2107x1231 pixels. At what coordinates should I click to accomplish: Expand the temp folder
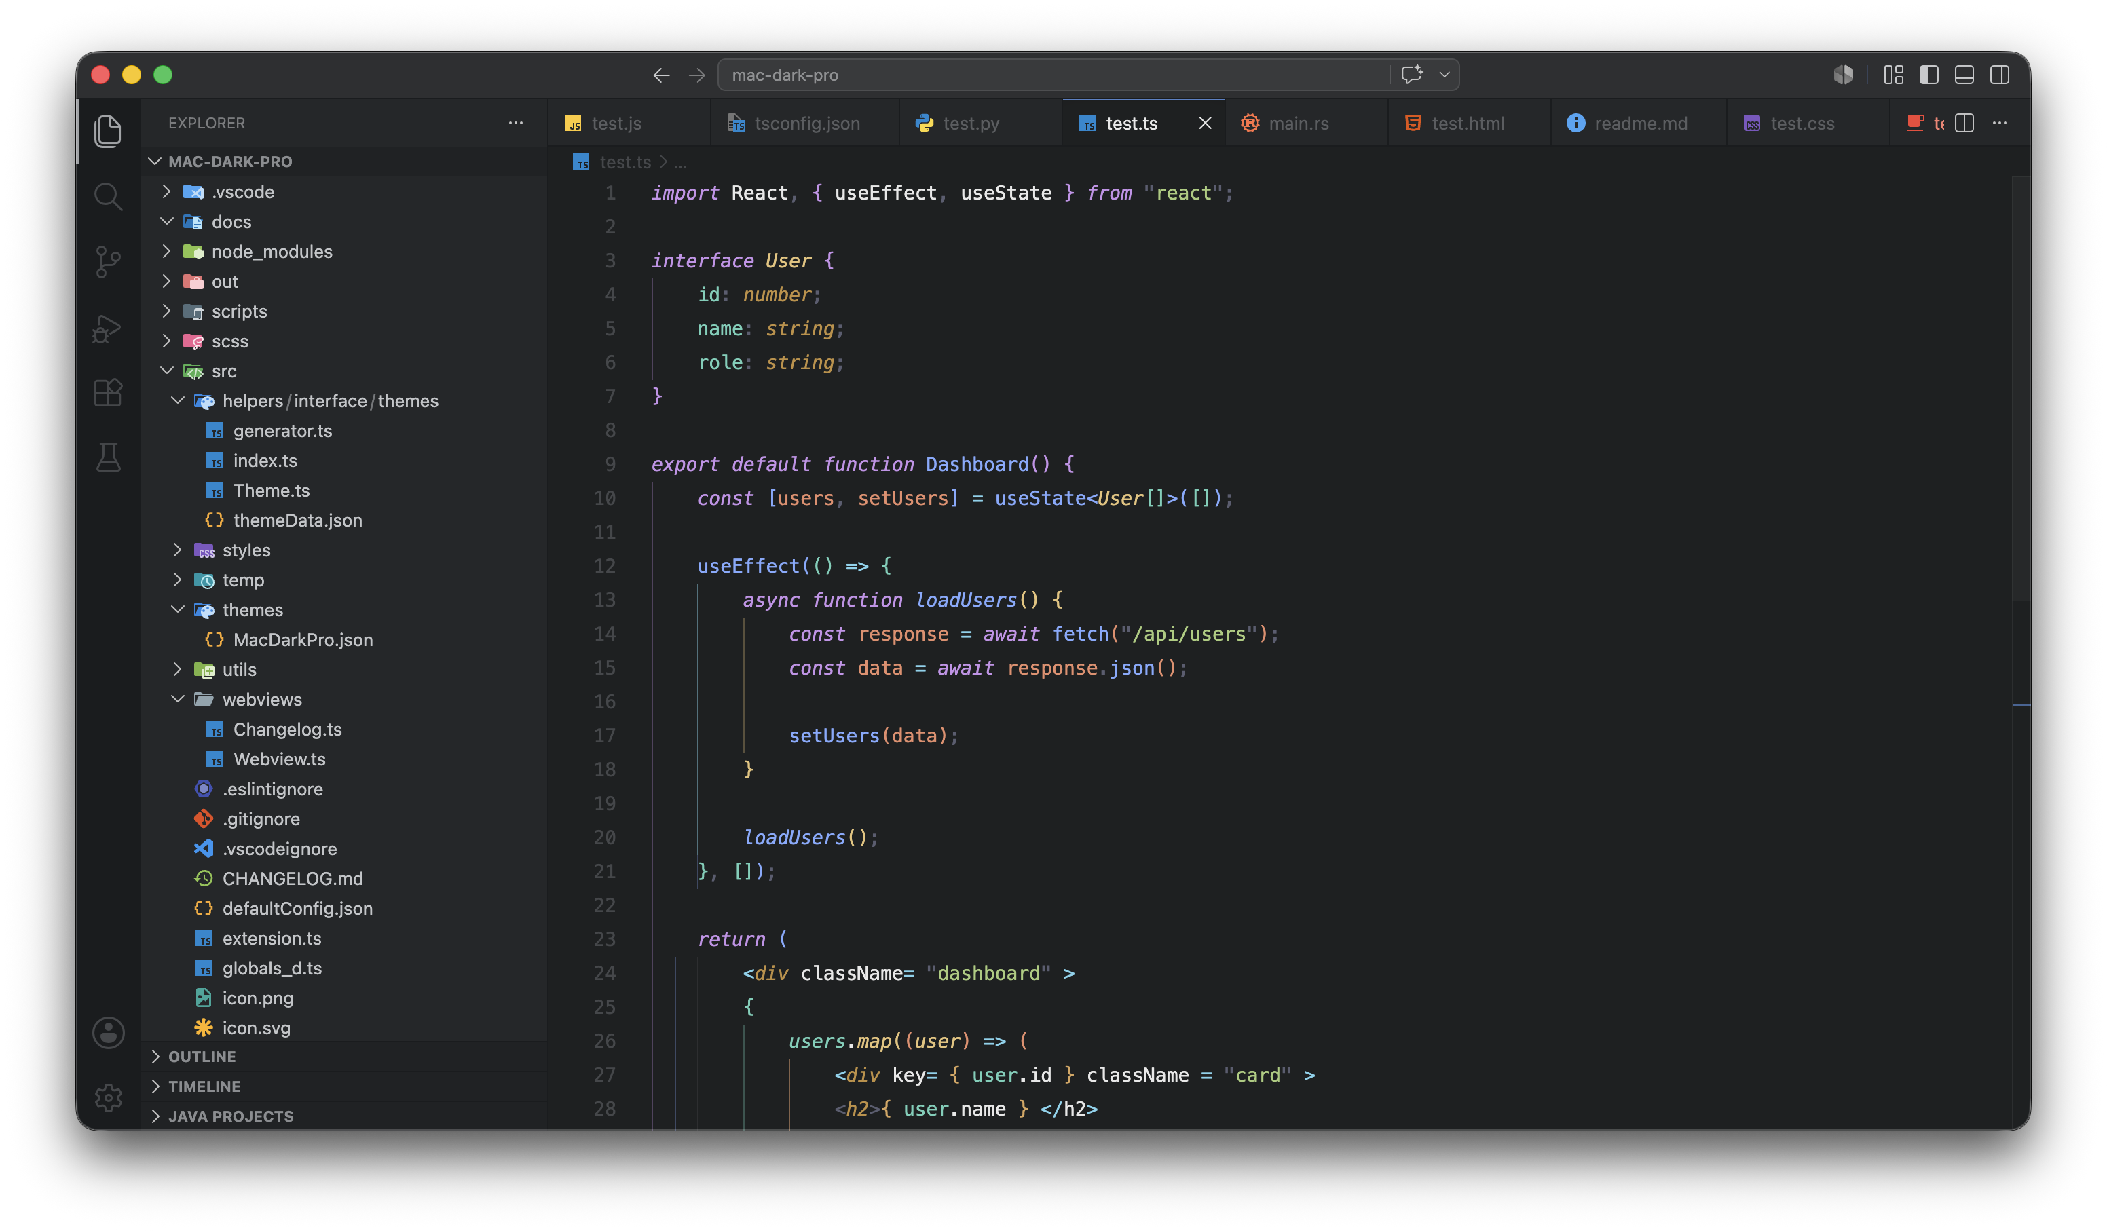point(177,579)
